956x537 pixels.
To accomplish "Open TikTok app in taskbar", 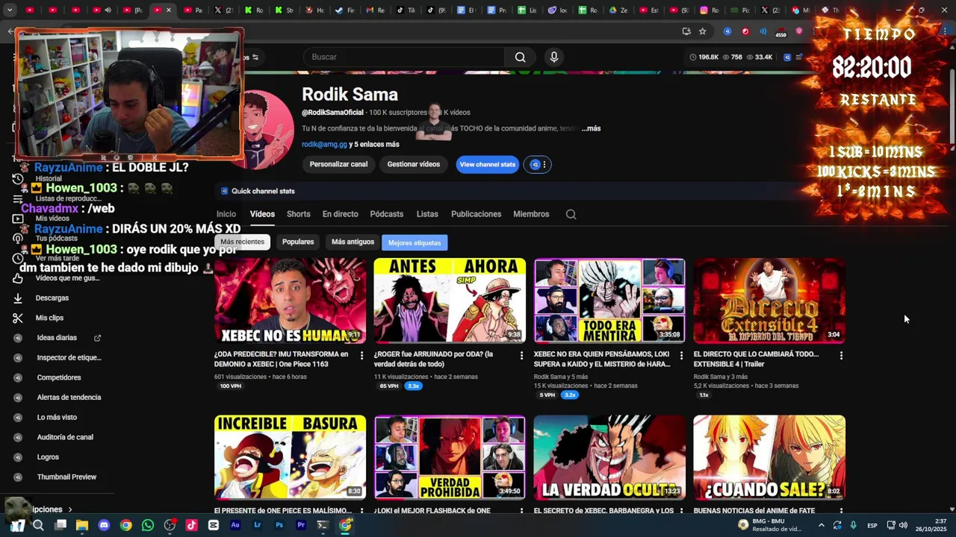I will [x=191, y=525].
